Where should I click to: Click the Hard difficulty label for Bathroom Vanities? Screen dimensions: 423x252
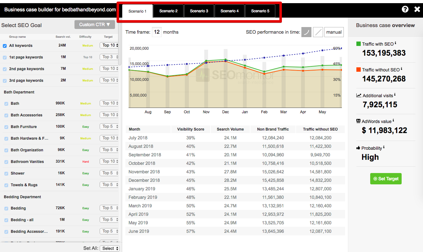pos(85,162)
